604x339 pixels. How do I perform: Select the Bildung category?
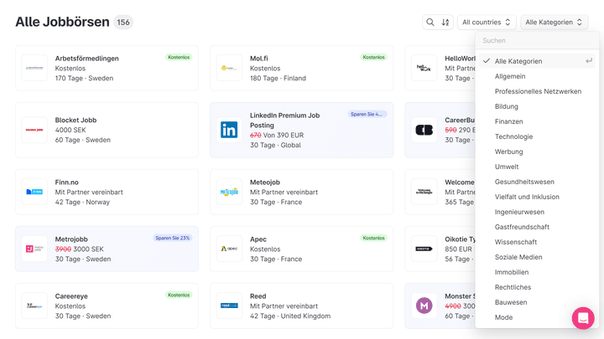pyautogui.click(x=537, y=106)
